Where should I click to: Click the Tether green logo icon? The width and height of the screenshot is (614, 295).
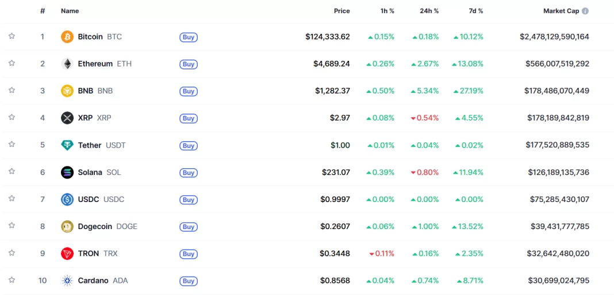(x=67, y=145)
